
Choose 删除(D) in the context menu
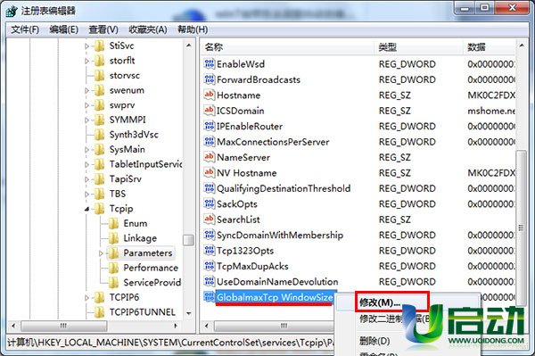pyautogui.click(x=374, y=340)
